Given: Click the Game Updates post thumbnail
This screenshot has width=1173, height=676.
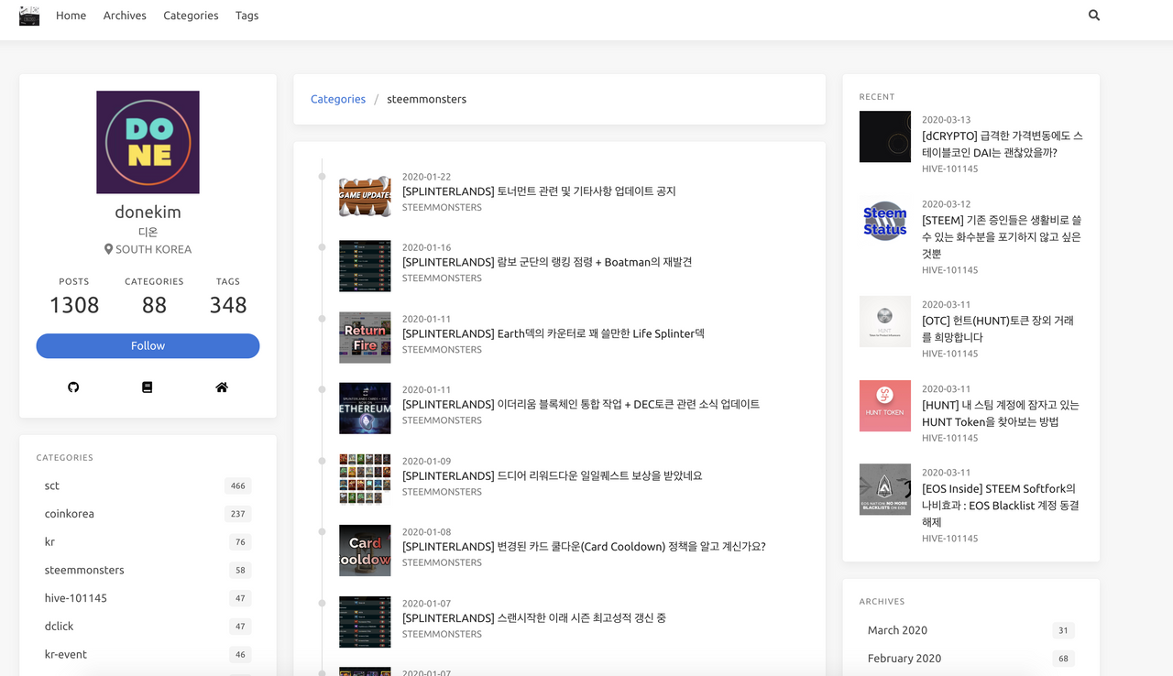Looking at the screenshot, I should pos(365,195).
